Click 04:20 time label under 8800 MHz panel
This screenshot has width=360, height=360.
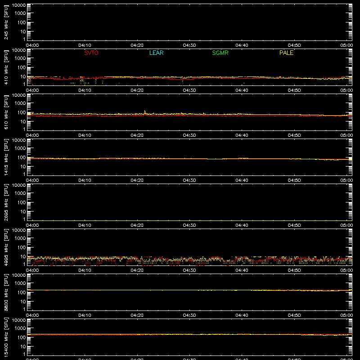tap(137, 315)
